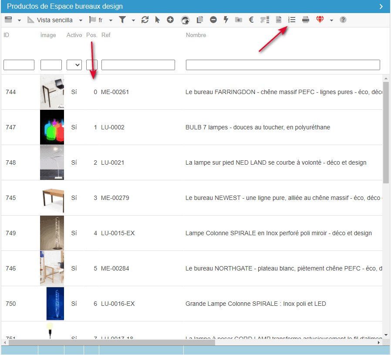
Task: Click the FARRINGDON desk thumbnail
Action: coord(52,92)
